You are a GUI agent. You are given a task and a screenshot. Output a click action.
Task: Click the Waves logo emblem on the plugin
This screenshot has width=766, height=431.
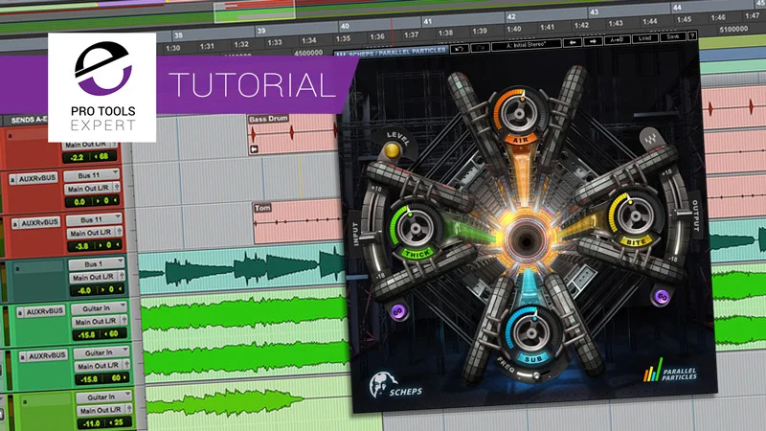pyautogui.click(x=650, y=141)
